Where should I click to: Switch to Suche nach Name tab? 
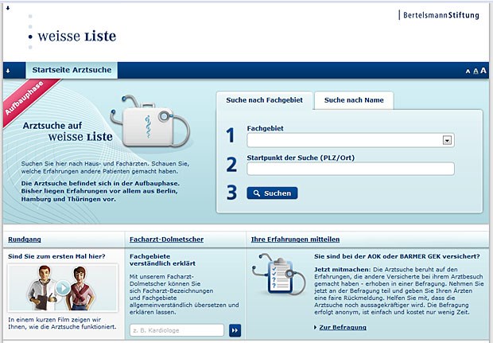[x=354, y=100]
